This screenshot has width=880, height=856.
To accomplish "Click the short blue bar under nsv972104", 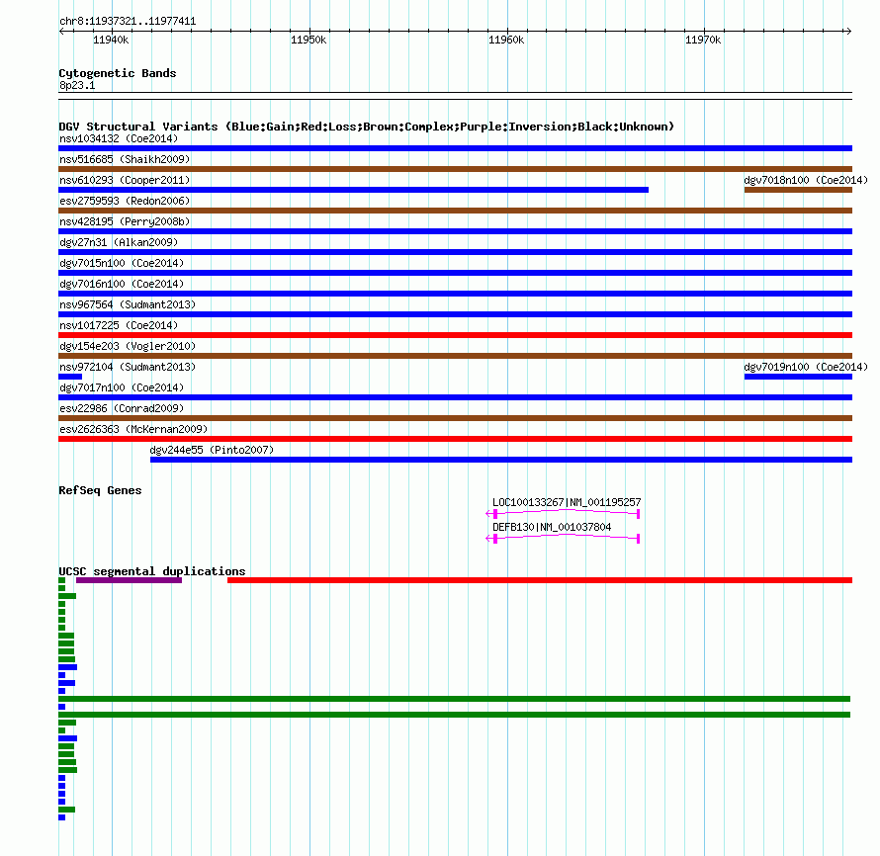I will (70, 377).
